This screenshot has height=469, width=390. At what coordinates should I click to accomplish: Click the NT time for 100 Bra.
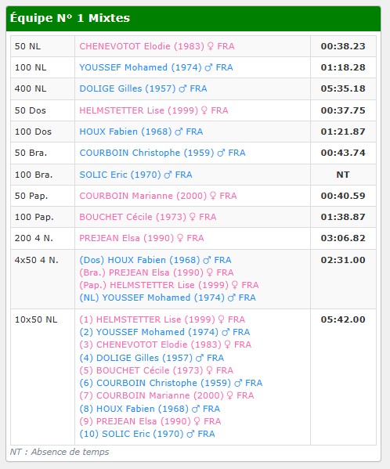(x=343, y=175)
